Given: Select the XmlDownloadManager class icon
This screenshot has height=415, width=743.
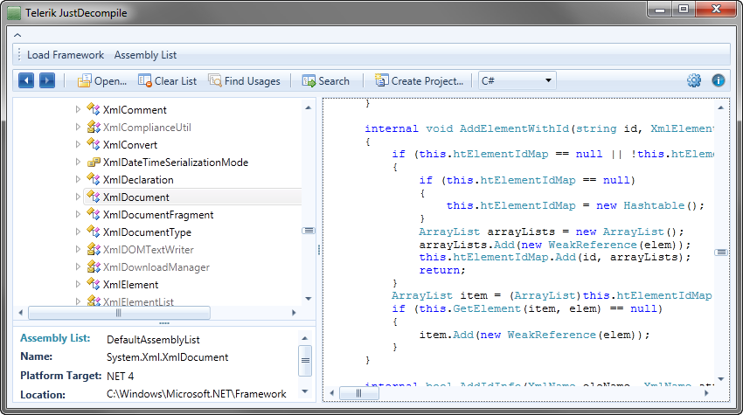Looking at the screenshot, I should (x=94, y=267).
